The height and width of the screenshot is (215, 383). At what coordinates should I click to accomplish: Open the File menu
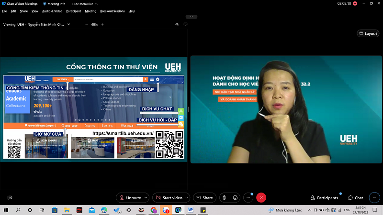click(4, 11)
